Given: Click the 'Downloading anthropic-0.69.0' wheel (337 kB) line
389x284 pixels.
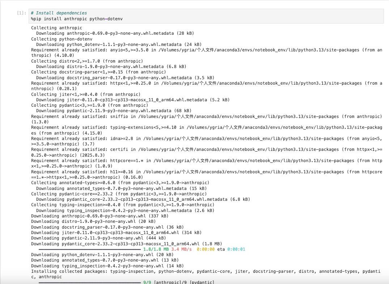Looking at the screenshot, I should point(100,216).
